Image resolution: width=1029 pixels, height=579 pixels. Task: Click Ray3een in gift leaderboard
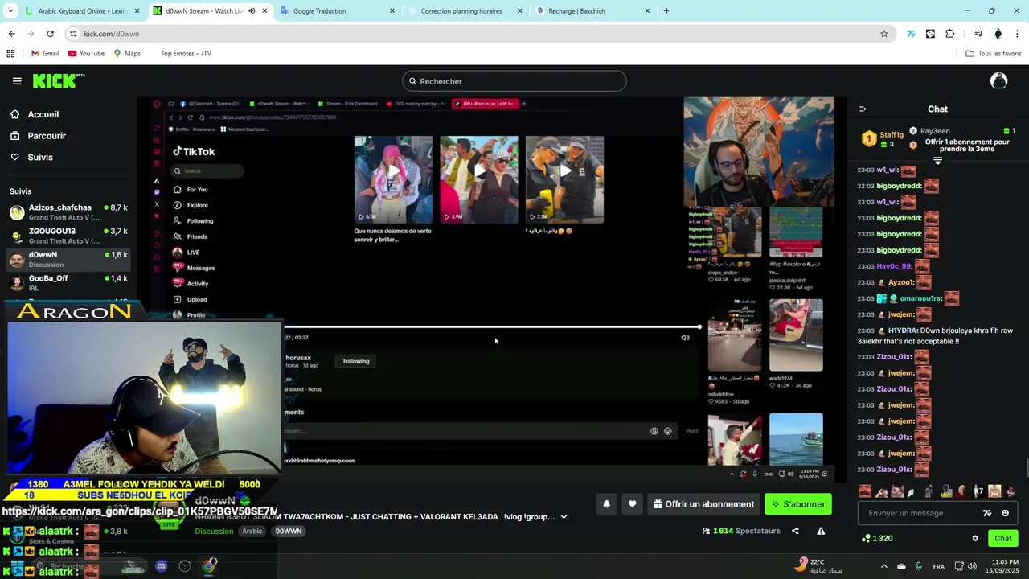pyautogui.click(x=935, y=131)
